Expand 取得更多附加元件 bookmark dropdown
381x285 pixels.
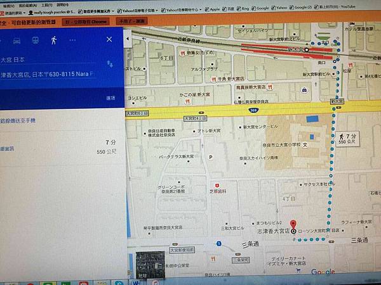coord(112,11)
